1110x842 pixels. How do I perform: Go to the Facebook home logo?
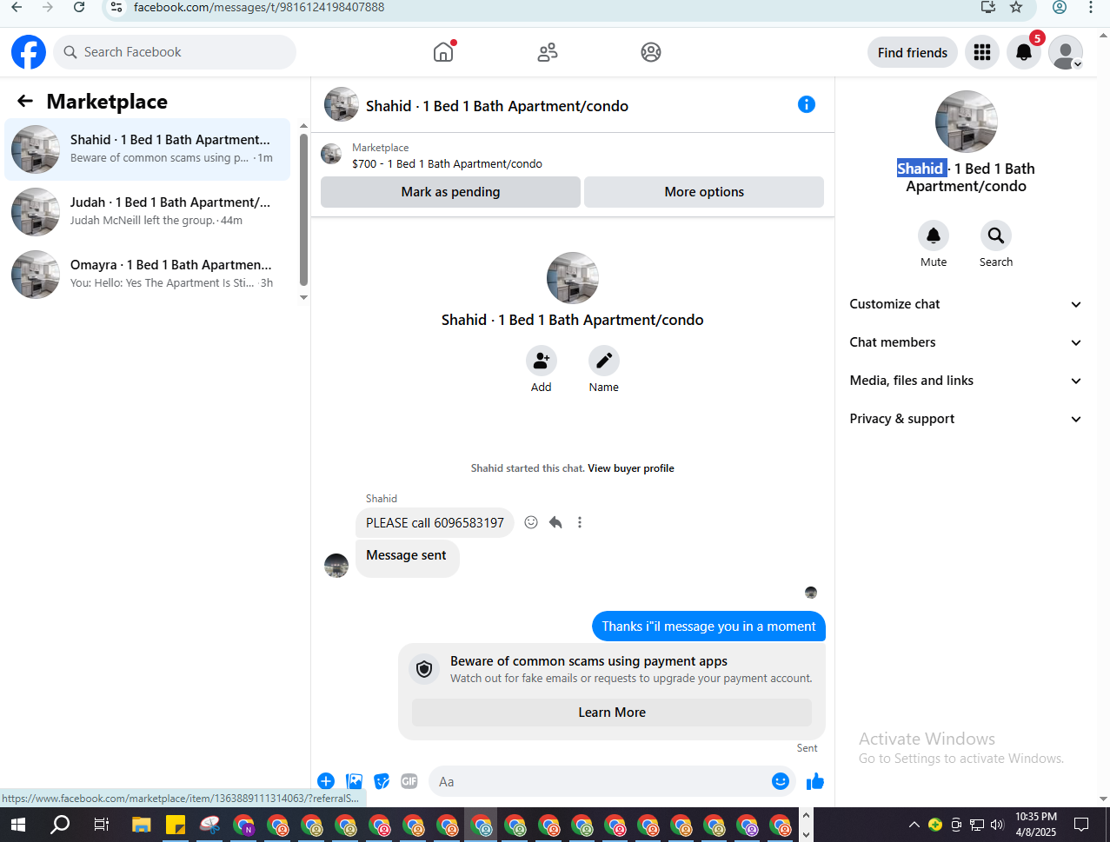(29, 52)
